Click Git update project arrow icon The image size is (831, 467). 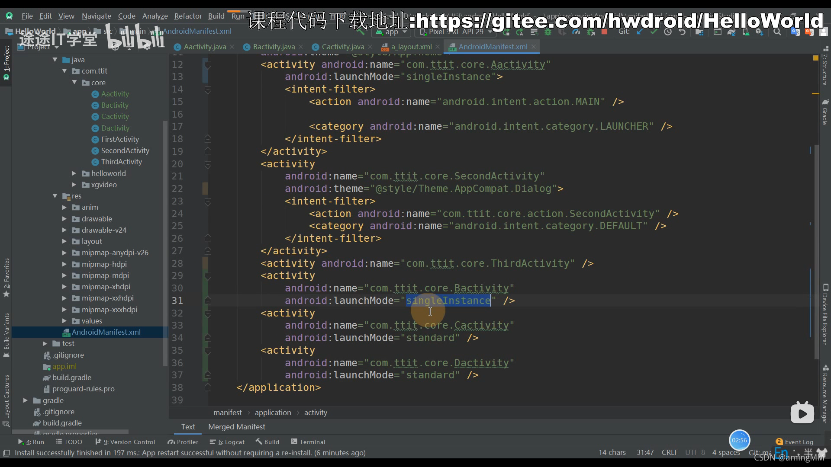(x=640, y=32)
